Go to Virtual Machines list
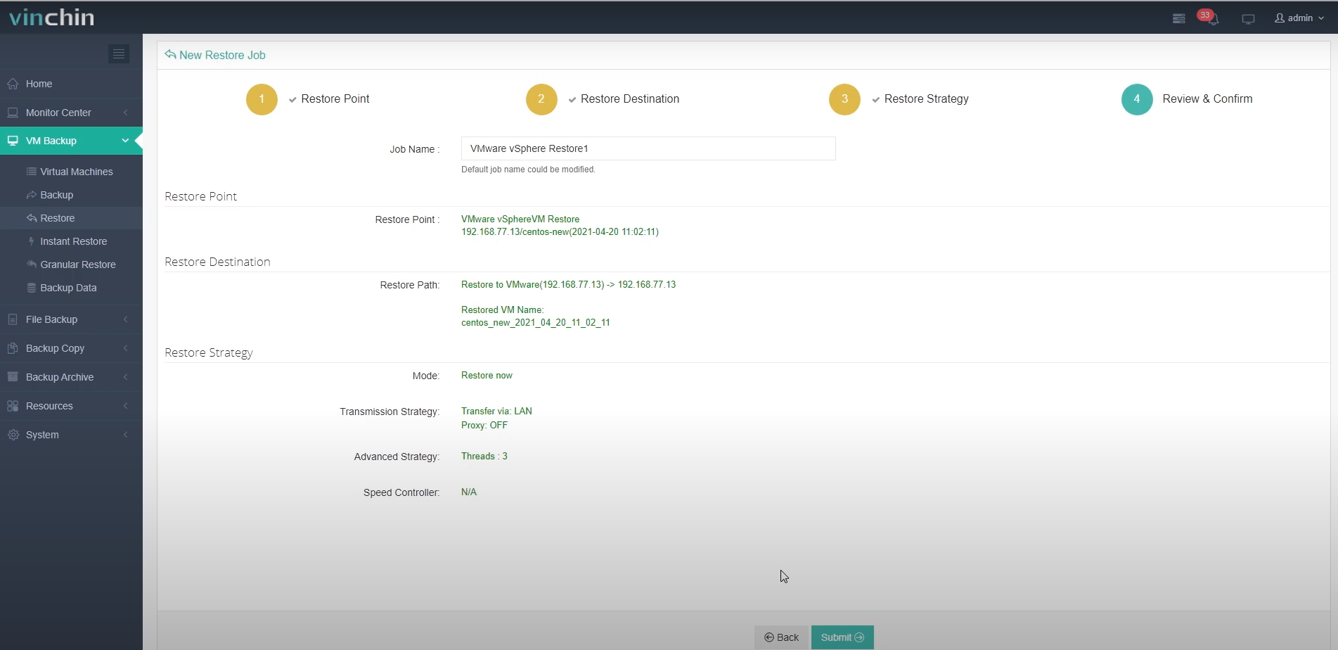 click(x=76, y=172)
